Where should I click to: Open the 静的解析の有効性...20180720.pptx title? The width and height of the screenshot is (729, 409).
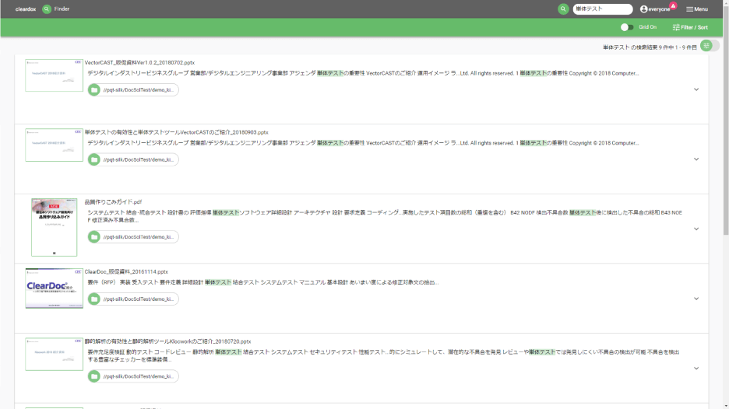coord(167,341)
